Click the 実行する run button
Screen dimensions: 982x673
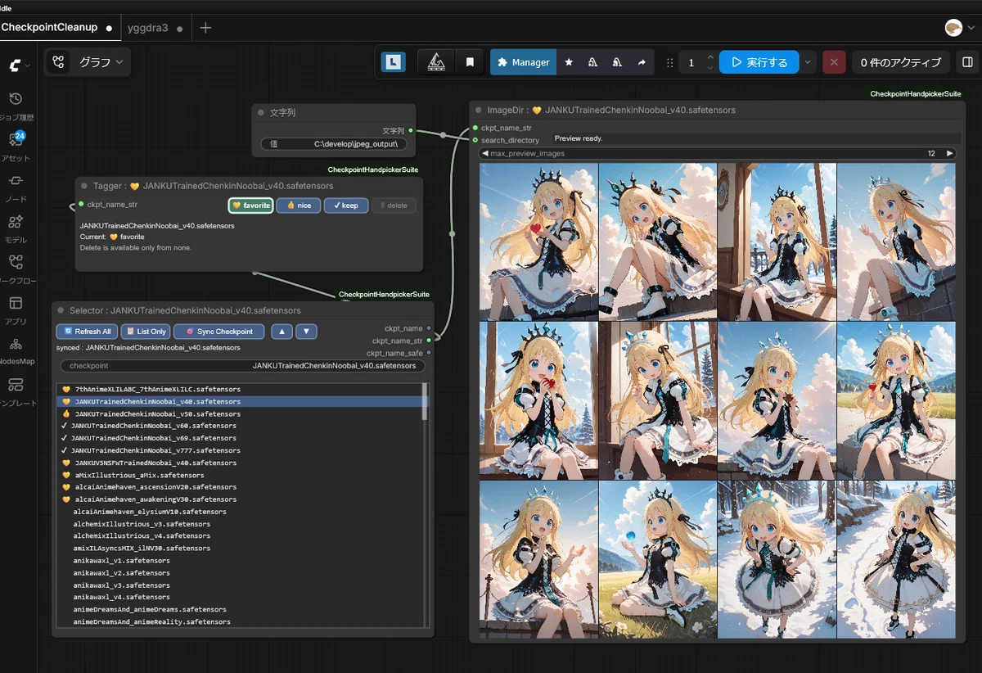pos(759,62)
